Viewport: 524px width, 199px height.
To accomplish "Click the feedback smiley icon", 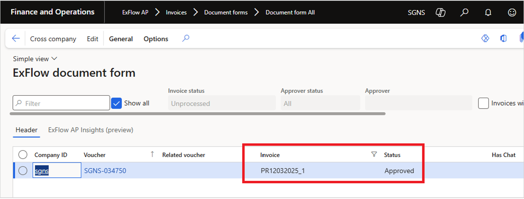I will (512, 13).
